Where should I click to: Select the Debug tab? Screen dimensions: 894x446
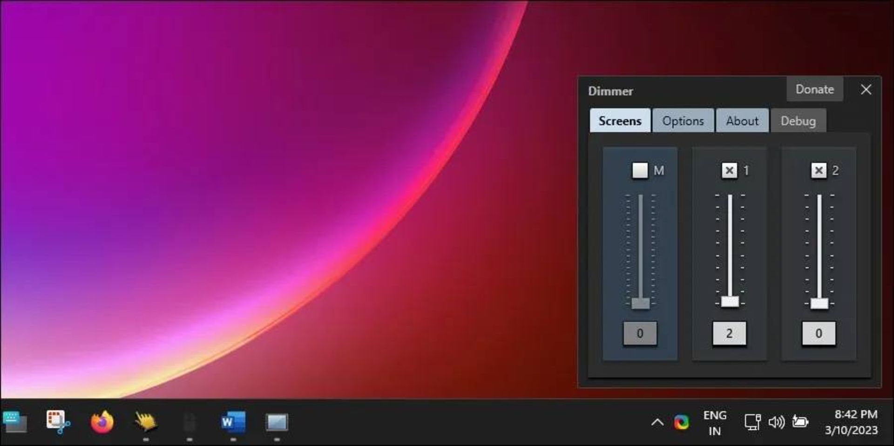click(798, 121)
